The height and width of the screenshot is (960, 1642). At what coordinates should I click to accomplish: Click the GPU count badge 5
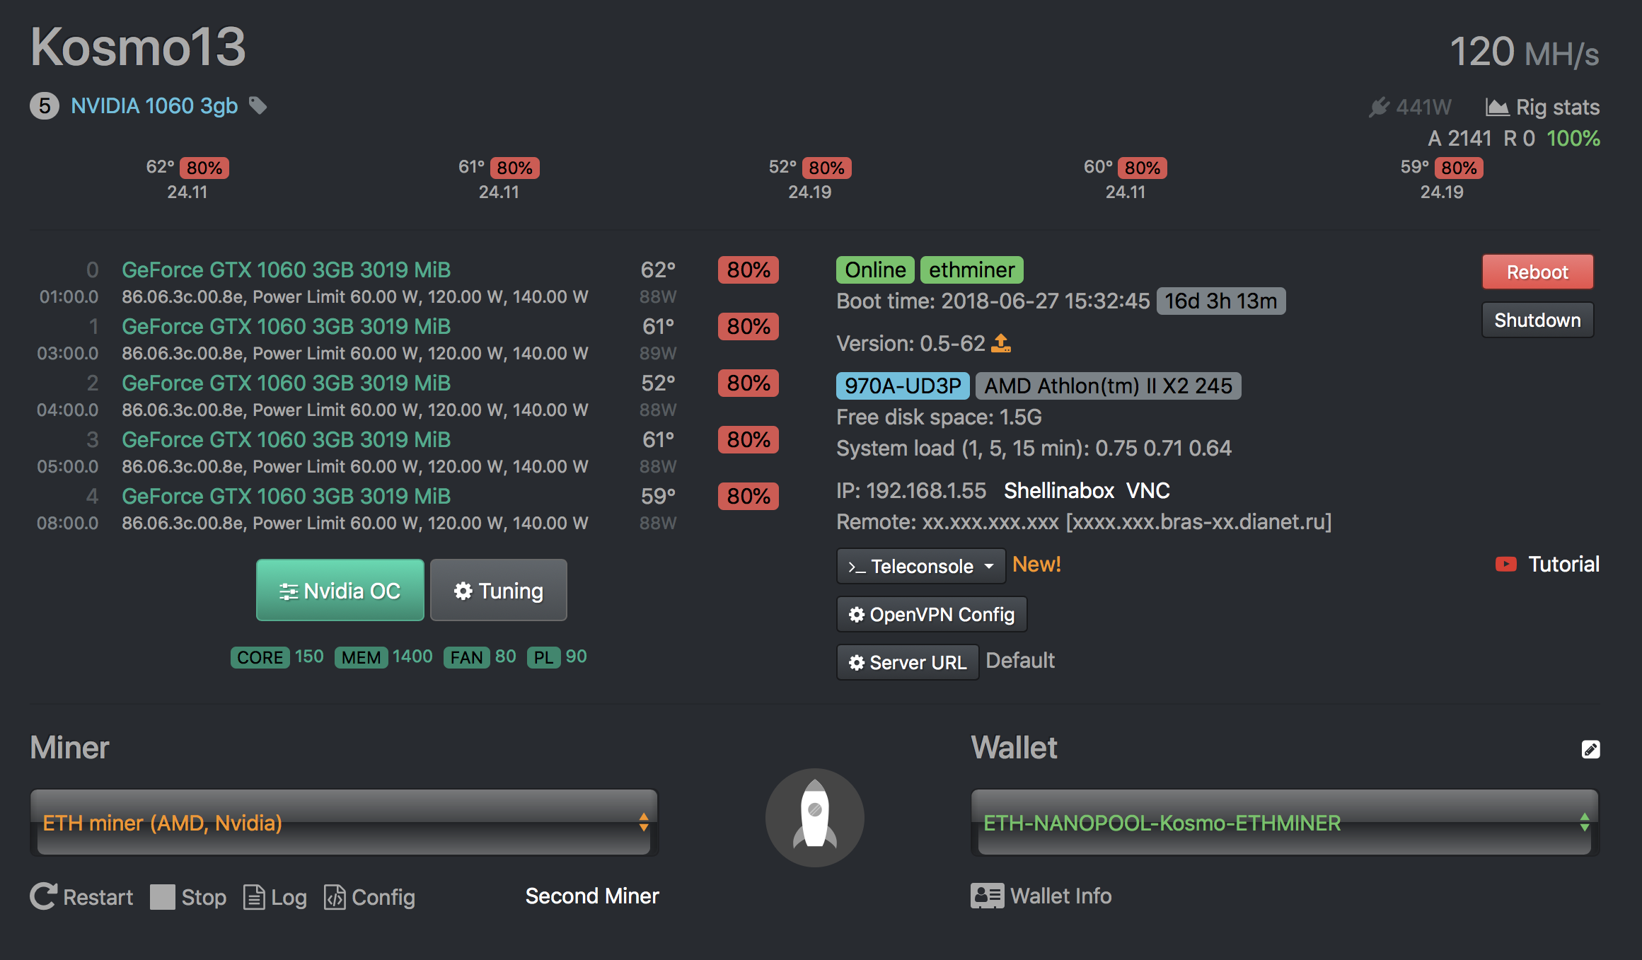[x=45, y=106]
